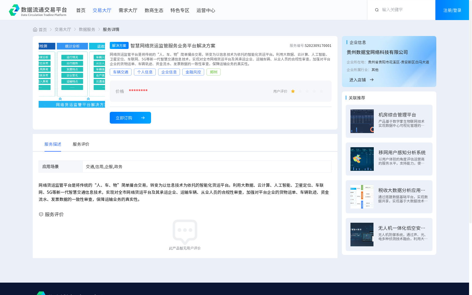Image resolution: width=472 pixels, height=295 pixels.
Task: Click the 注册/登录 button
Action: tap(452, 10)
